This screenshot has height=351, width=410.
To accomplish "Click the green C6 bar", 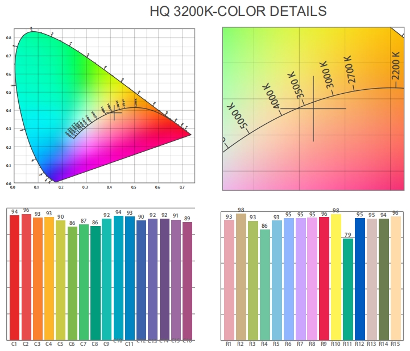I will point(72,283).
